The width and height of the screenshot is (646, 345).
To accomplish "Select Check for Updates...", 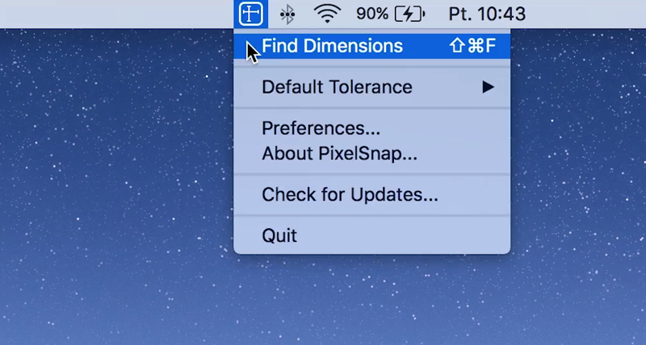I will pyautogui.click(x=350, y=195).
